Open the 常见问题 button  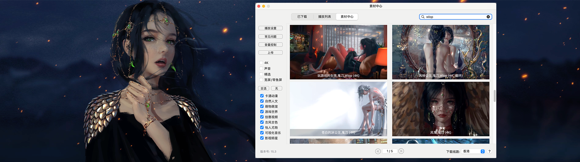(x=270, y=37)
